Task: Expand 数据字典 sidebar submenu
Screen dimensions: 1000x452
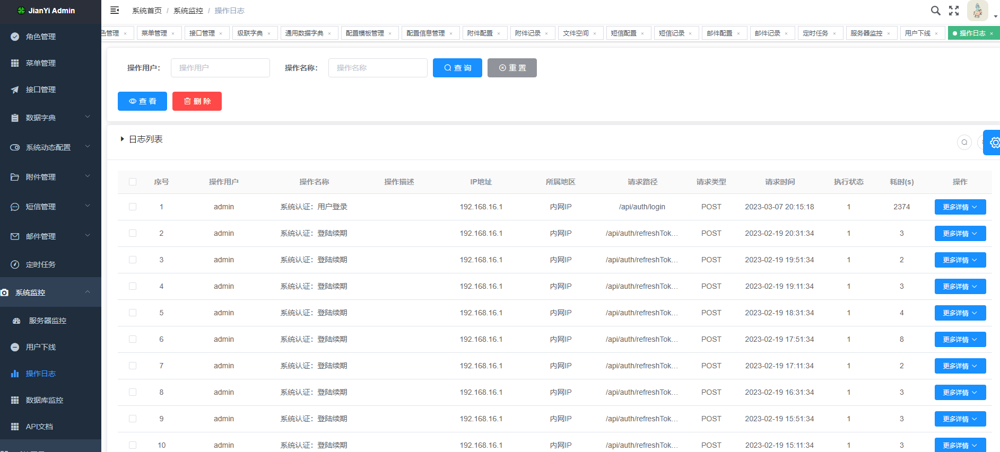Action: pyautogui.click(x=50, y=118)
